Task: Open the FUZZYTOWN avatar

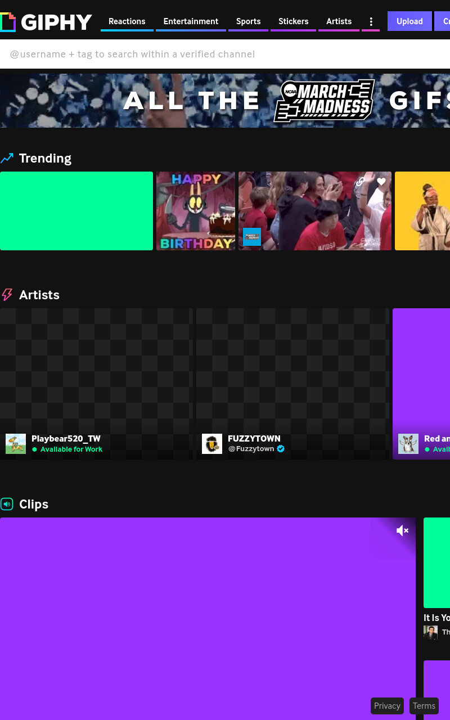Action: click(212, 444)
